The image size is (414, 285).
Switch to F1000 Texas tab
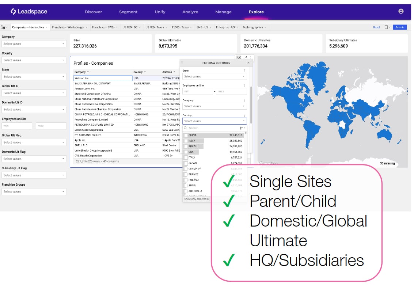(x=182, y=27)
